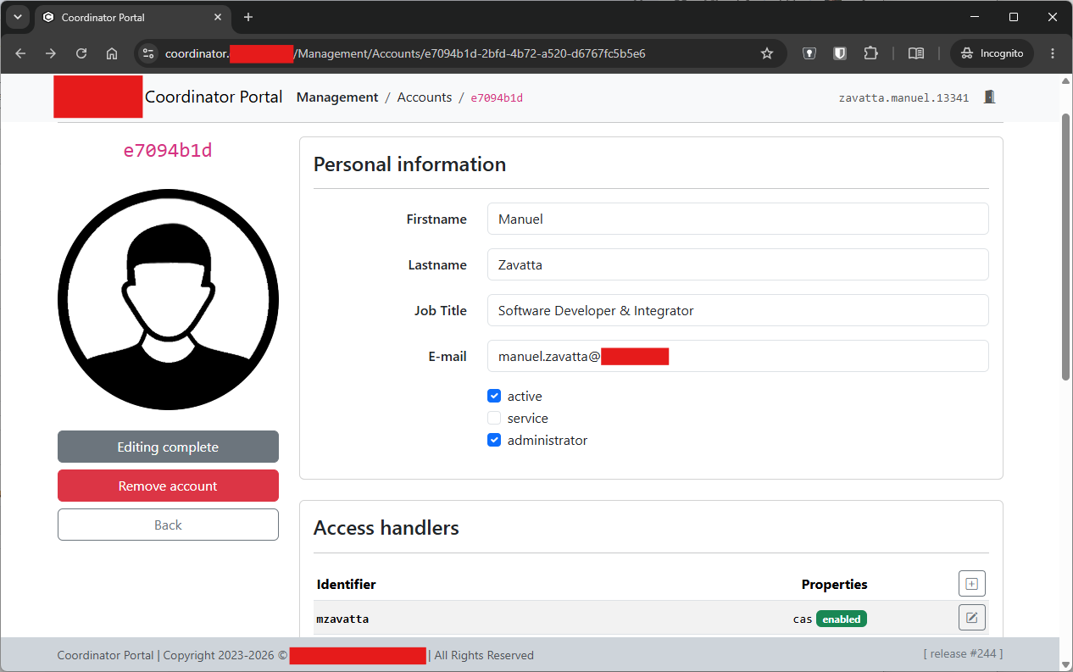Viewport: 1073px width, 672px height.
Task: Go forward in browser history
Action: 51,53
